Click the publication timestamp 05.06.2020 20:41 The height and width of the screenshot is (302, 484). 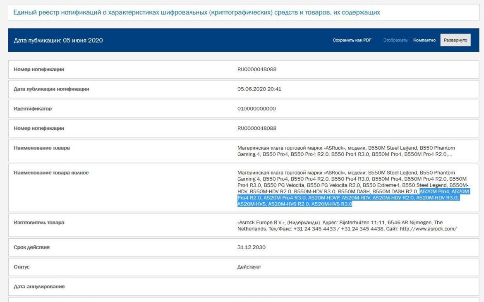pyautogui.click(x=259, y=89)
